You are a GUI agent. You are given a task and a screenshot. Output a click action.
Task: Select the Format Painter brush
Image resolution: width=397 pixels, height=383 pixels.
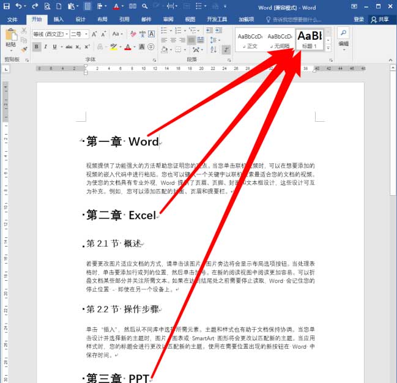pos(24,50)
